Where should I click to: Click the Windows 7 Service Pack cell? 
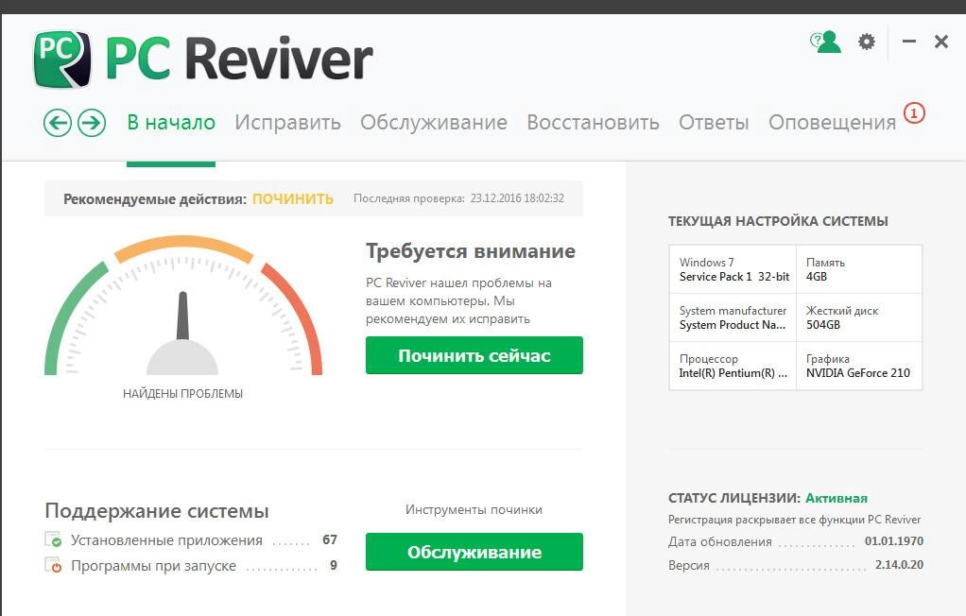coord(733,269)
